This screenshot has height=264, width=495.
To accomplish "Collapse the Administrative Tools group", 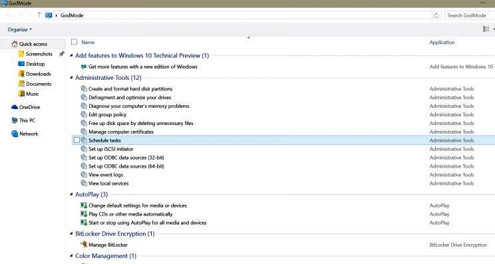I will tap(71, 78).
